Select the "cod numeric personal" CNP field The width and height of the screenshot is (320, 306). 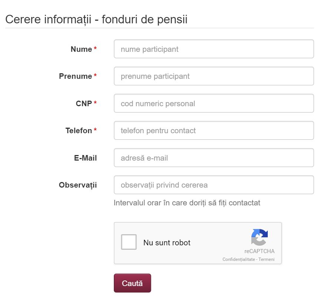pyautogui.click(x=214, y=103)
